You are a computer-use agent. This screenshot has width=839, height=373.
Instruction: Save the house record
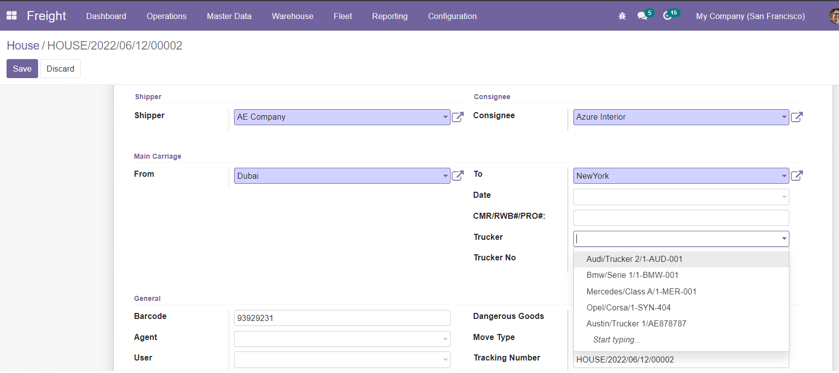click(x=22, y=69)
